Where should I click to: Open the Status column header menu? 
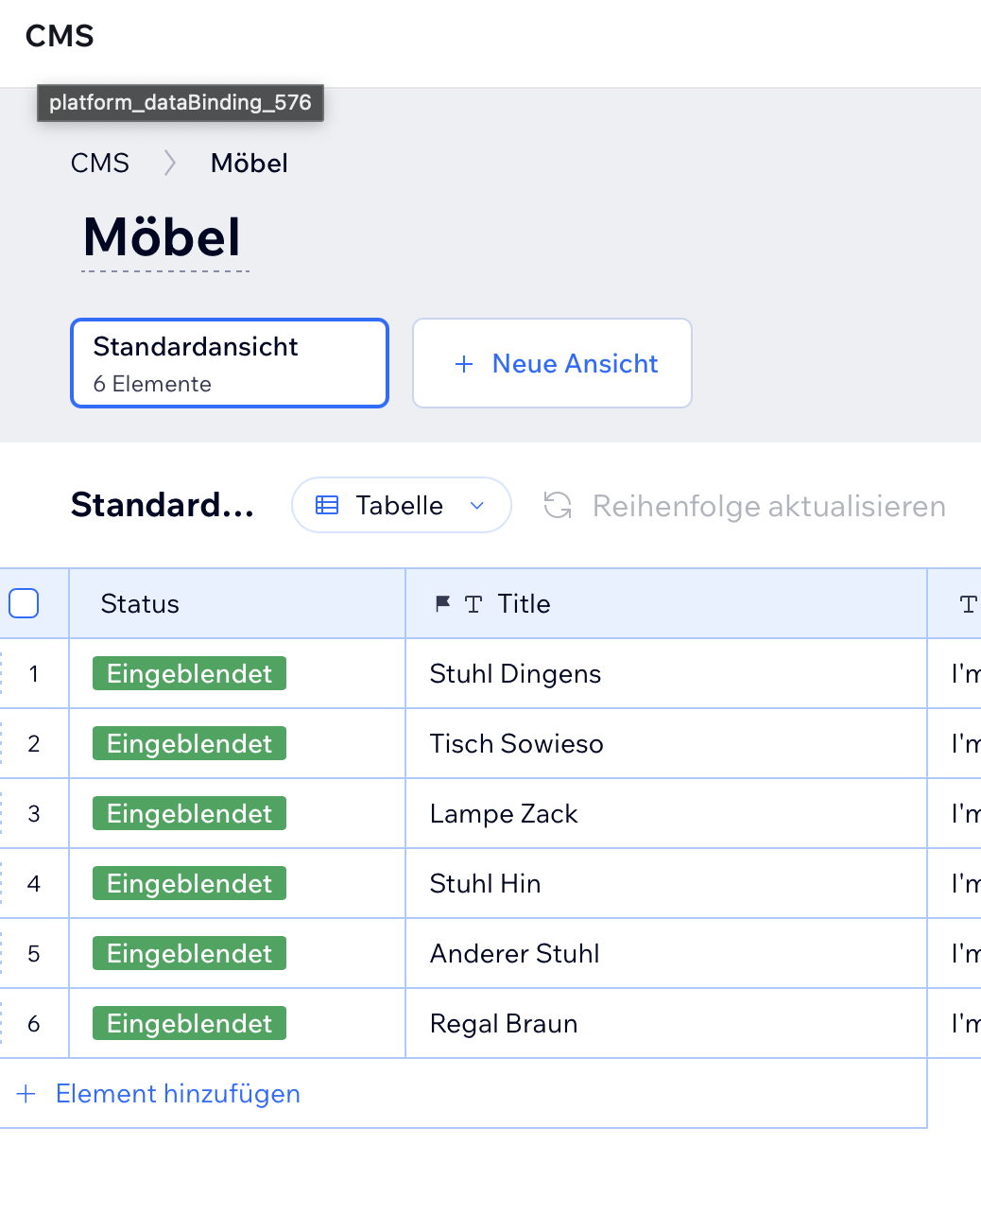140,603
